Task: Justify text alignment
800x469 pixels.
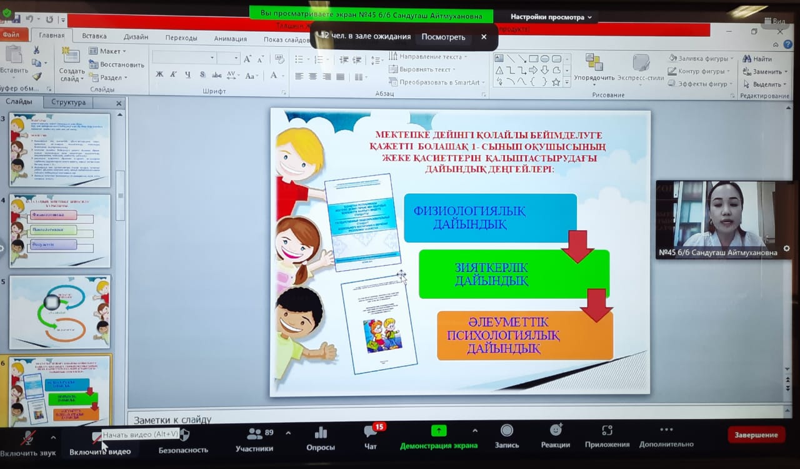Action: pos(341,76)
